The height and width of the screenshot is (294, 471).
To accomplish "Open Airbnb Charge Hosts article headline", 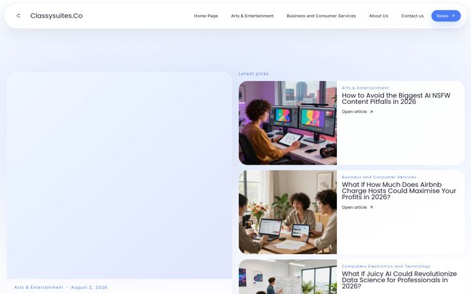I will (x=399, y=191).
